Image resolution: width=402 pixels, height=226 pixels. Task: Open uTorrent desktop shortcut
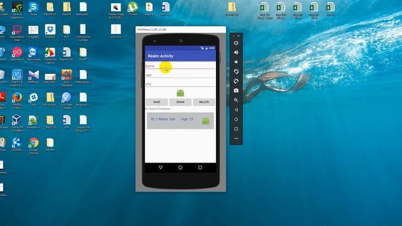pyautogui.click(x=133, y=9)
